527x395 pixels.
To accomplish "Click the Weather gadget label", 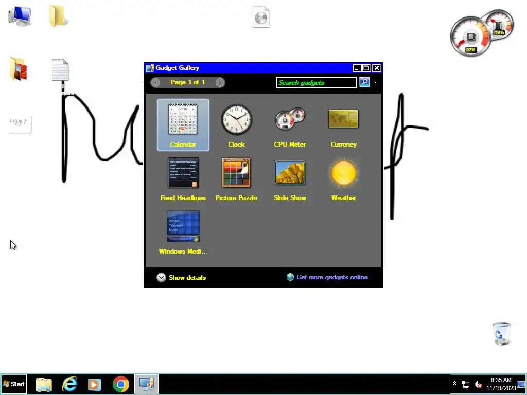I will point(343,198).
